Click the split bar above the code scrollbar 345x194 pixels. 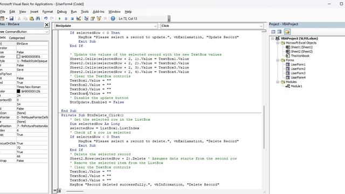pyautogui.click(x=264, y=31)
